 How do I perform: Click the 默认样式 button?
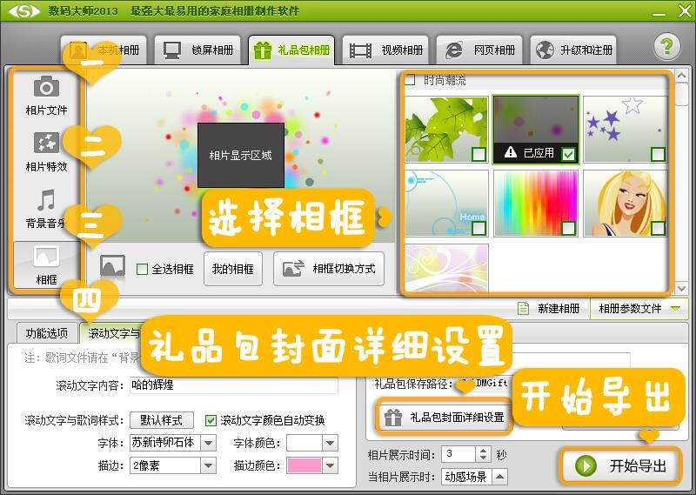pos(162,420)
